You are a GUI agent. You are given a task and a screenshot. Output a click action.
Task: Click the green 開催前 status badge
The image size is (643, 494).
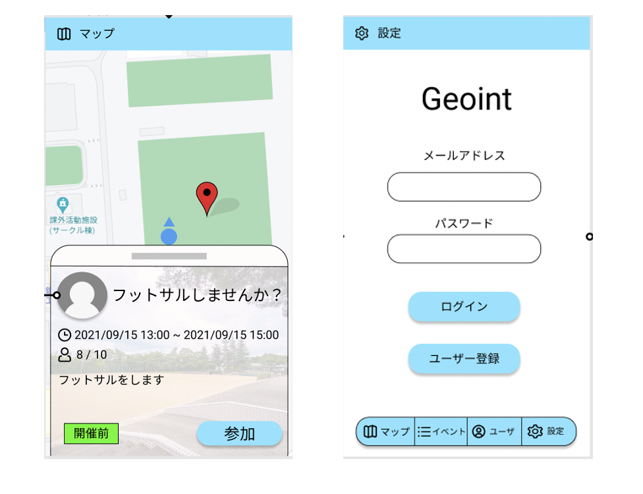tap(91, 433)
